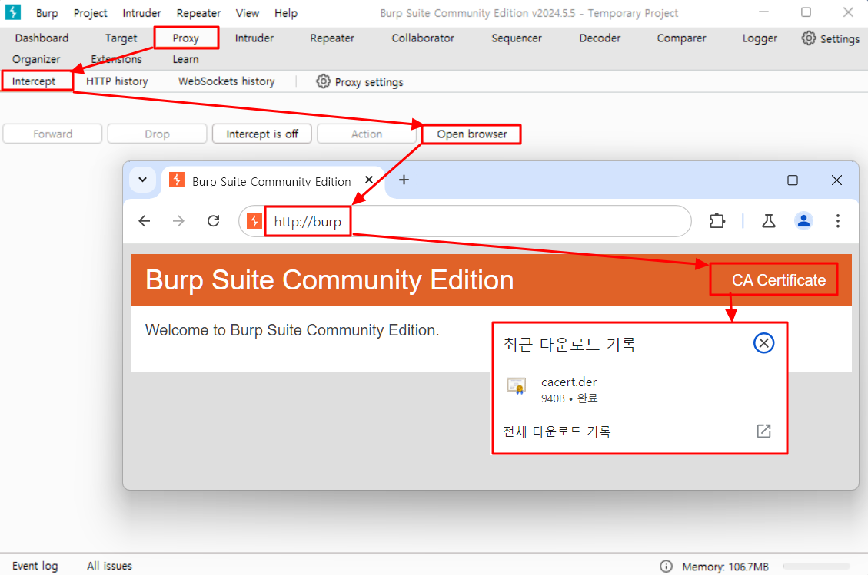The height and width of the screenshot is (575, 868).
Task: Go forward in the embedded browser
Action: pyautogui.click(x=178, y=221)
